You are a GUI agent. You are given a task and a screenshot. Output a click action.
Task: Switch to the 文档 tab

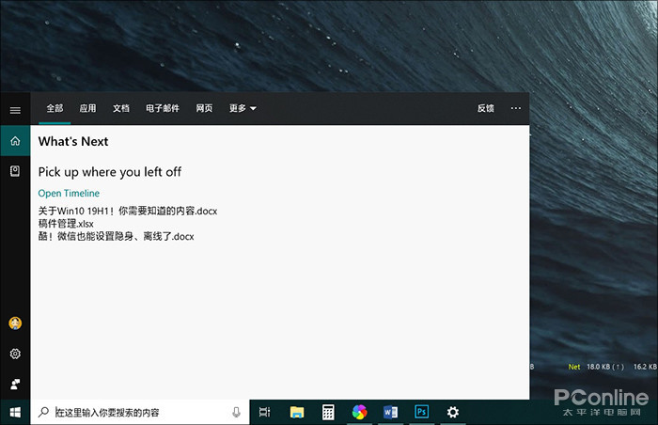tap(121, 108)
